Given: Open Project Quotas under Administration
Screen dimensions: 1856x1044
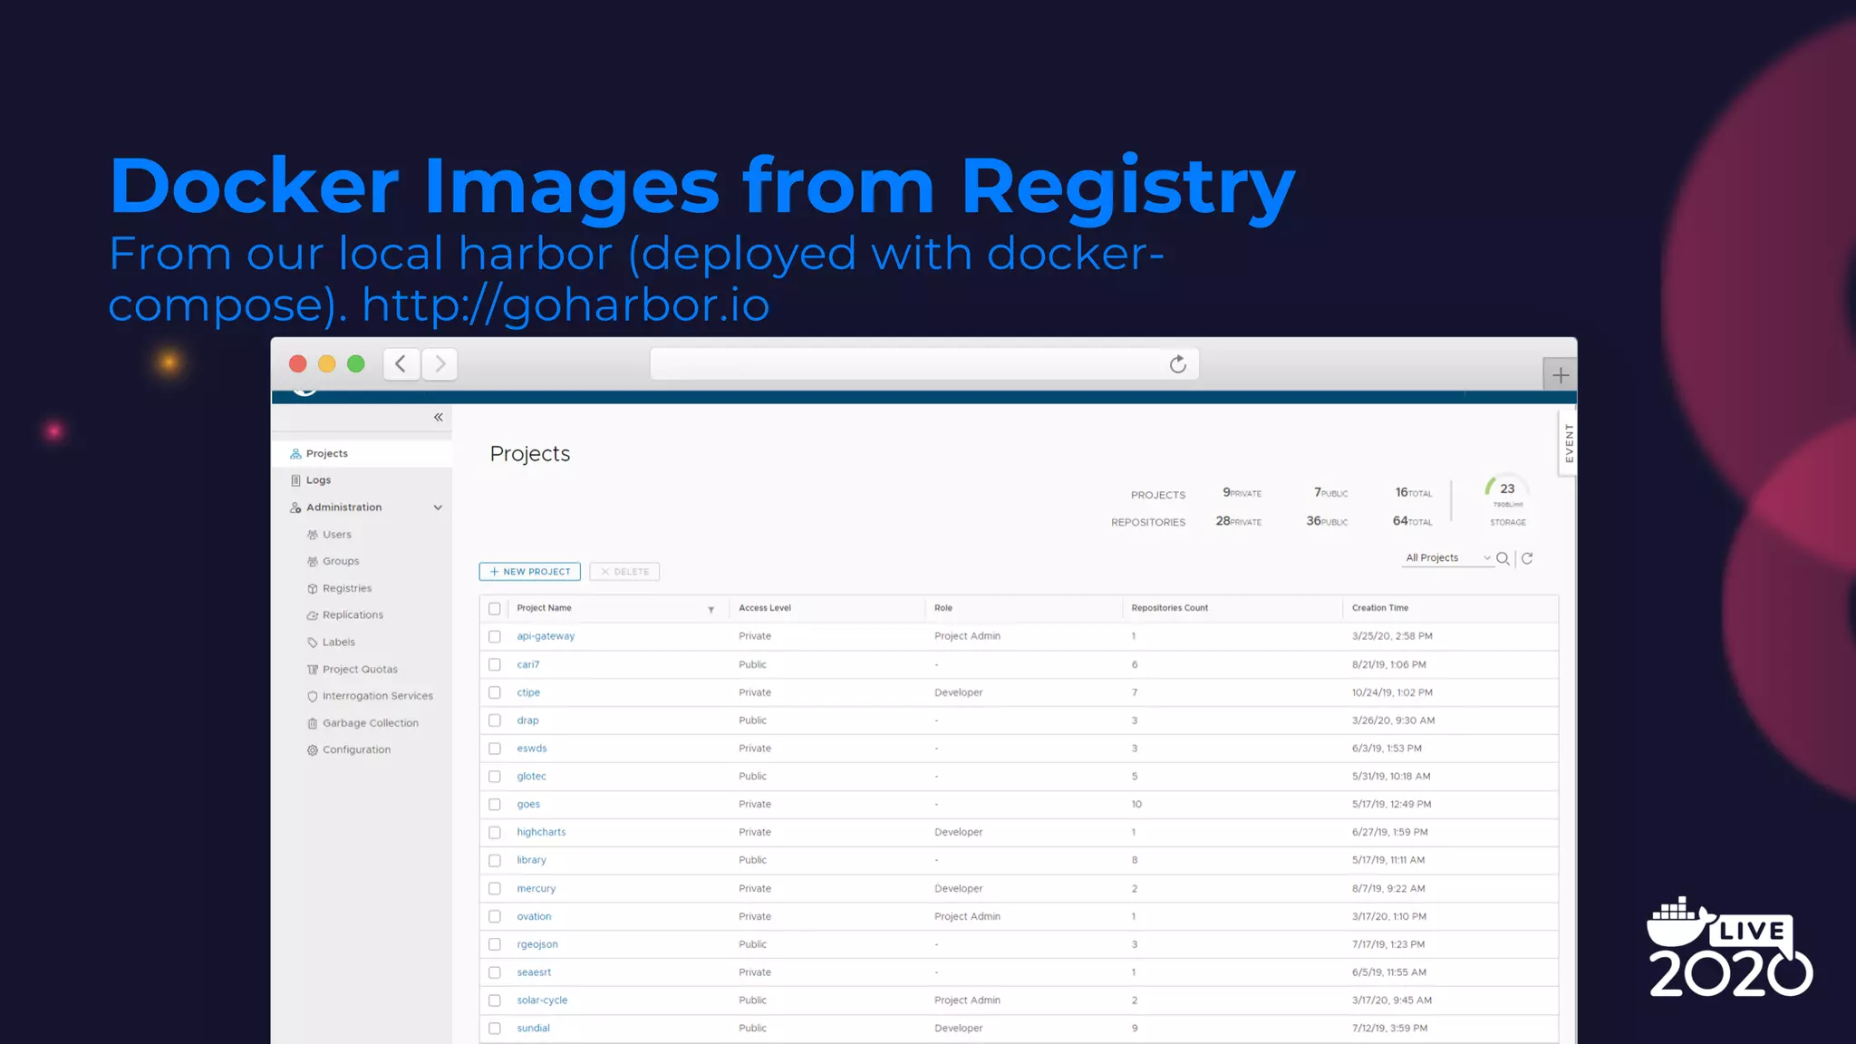Looking at the screenshot, I should [360, 670].
